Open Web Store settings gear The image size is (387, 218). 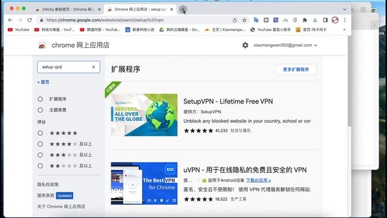coord(245,45)
